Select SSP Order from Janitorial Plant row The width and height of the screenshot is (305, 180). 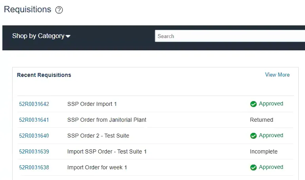pos(107,120)
